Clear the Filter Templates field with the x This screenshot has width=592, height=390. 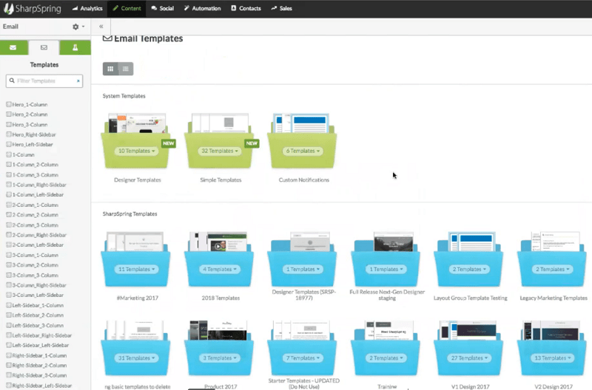pyautogui.click(x=78, y=81)
